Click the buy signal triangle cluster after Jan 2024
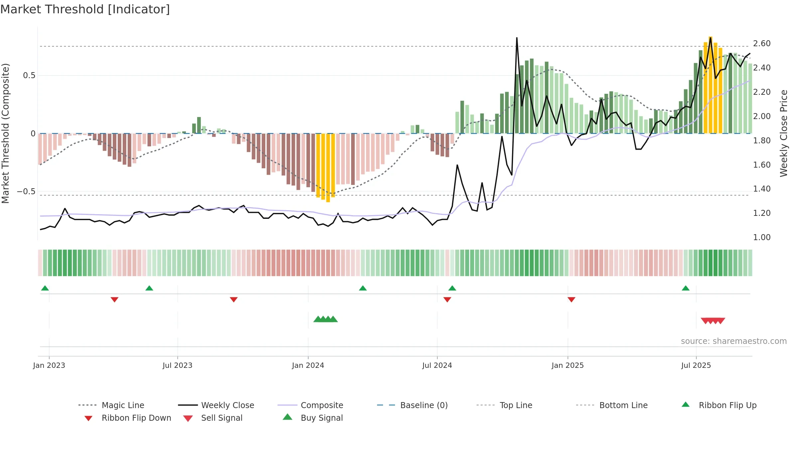Viewport: 798px width, 449px height. tap(326, 319)
